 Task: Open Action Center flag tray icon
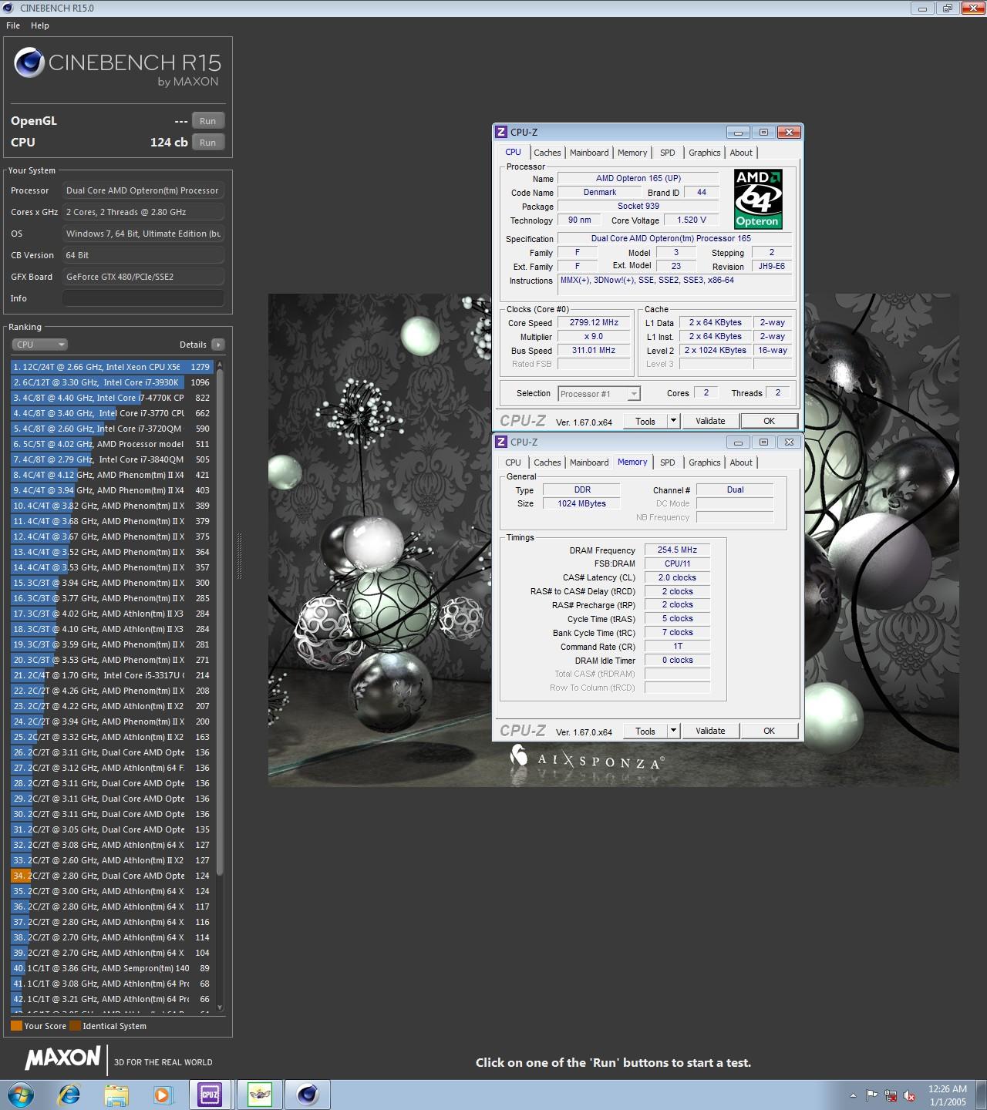pos(871,1095)
